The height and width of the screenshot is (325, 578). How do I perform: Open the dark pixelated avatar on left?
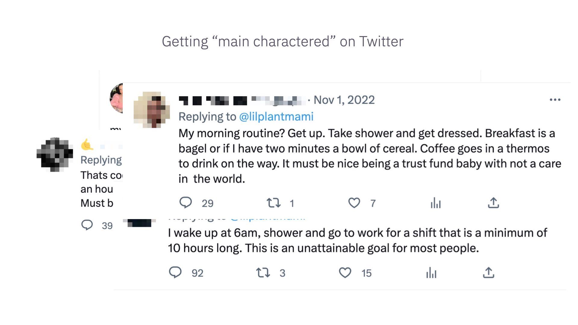[x=55, y=155]
